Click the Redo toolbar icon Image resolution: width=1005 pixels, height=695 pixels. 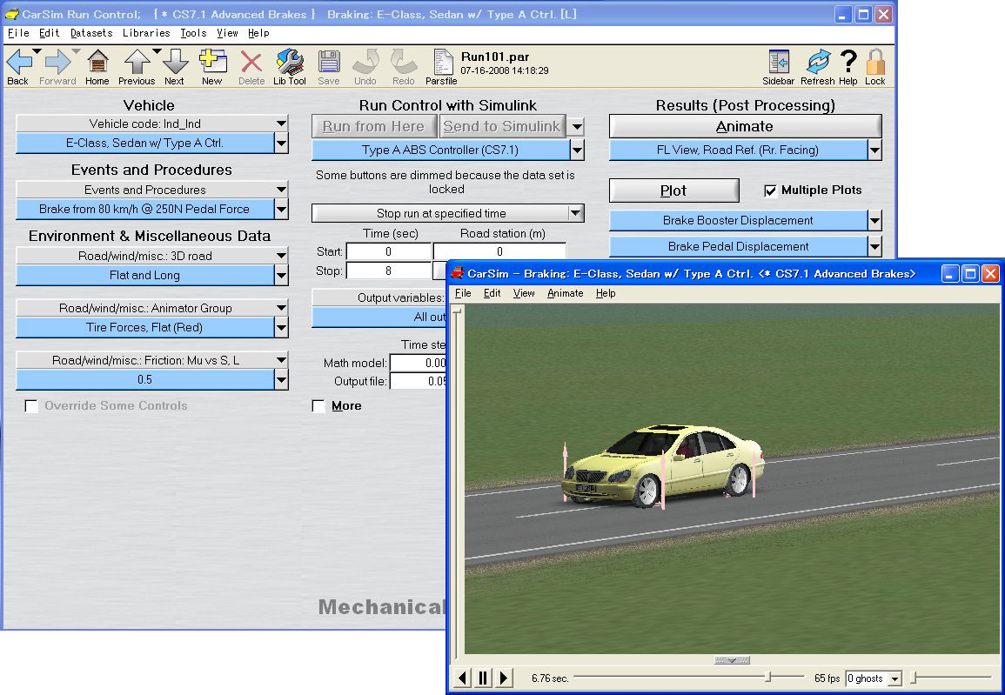coord(404,62)
